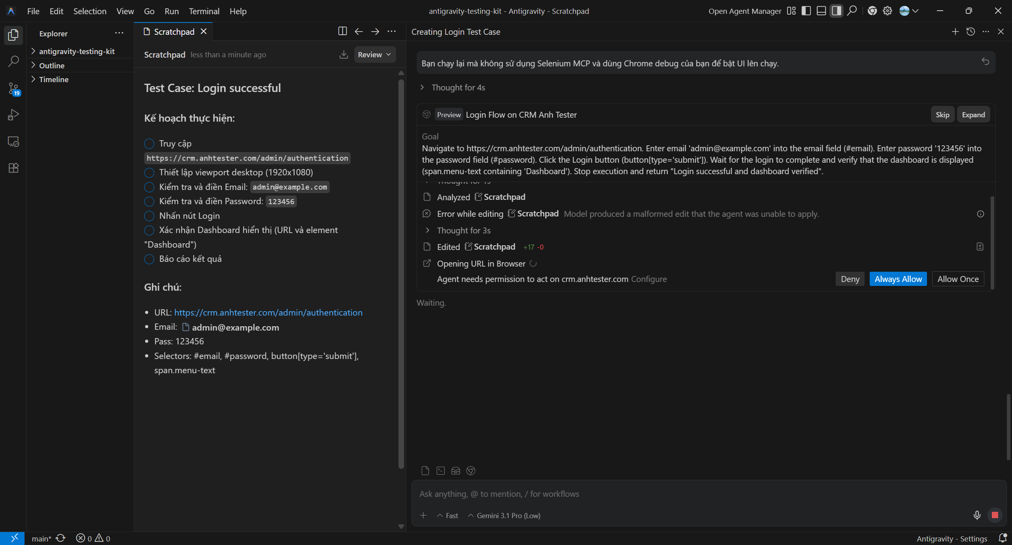The width and height of the screenshot is (1012, 545).
Task: Open the chat history clock icon
Action: click(970, 32)
